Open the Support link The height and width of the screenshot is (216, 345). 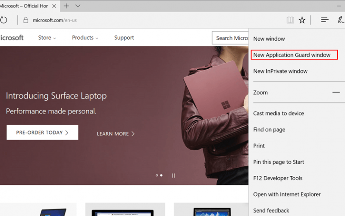coord(124,38)
